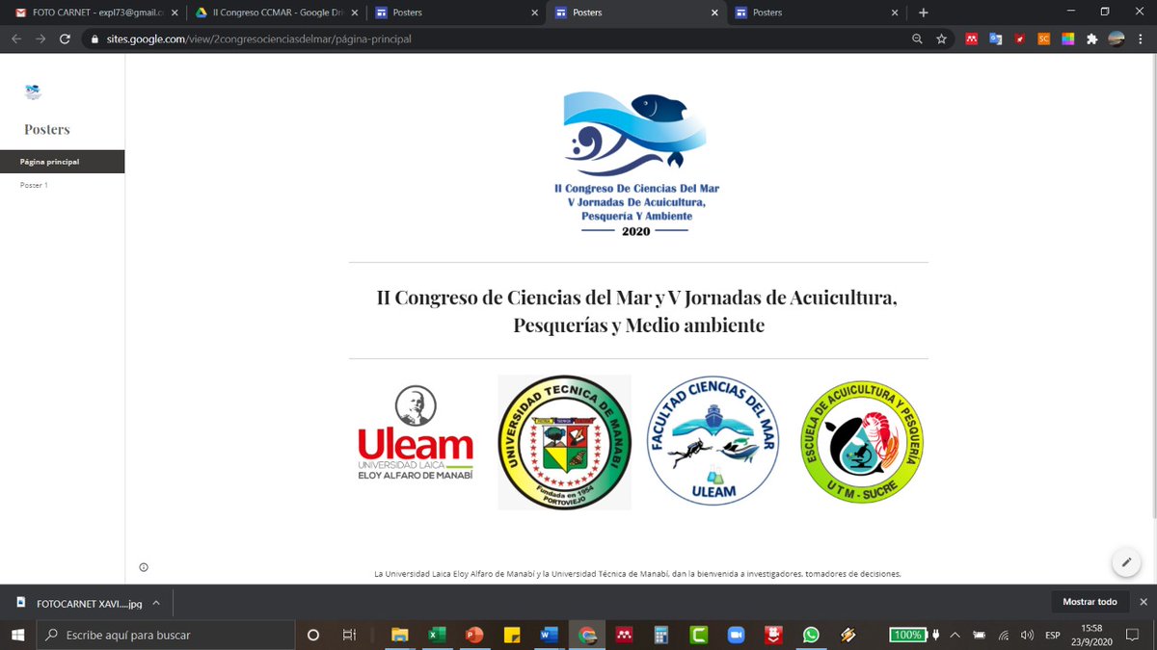Open Cortana from the taskbar
Screen dimensions: 1157x650
(313, 635)
